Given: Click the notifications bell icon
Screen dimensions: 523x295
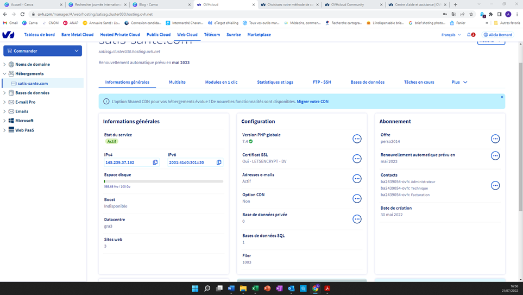Looking at the screenshot, I should (x=469, y=35).
